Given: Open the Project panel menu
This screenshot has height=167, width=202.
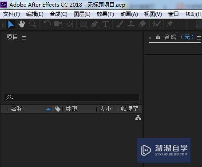Looking at the screenshot, I should (24, 38).
